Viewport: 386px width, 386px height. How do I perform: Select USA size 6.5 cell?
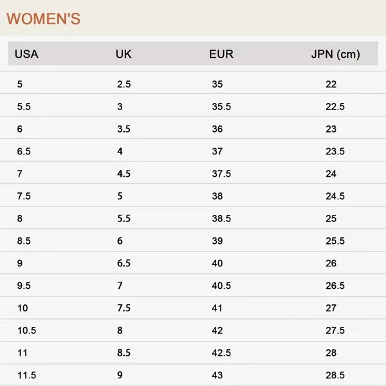[24, 151]
